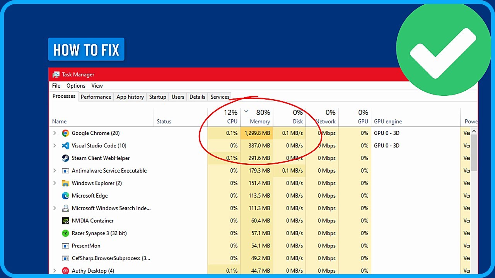Click the Authy Desktop icon
This screenshot has height=278, width=495.
point(65,271)
